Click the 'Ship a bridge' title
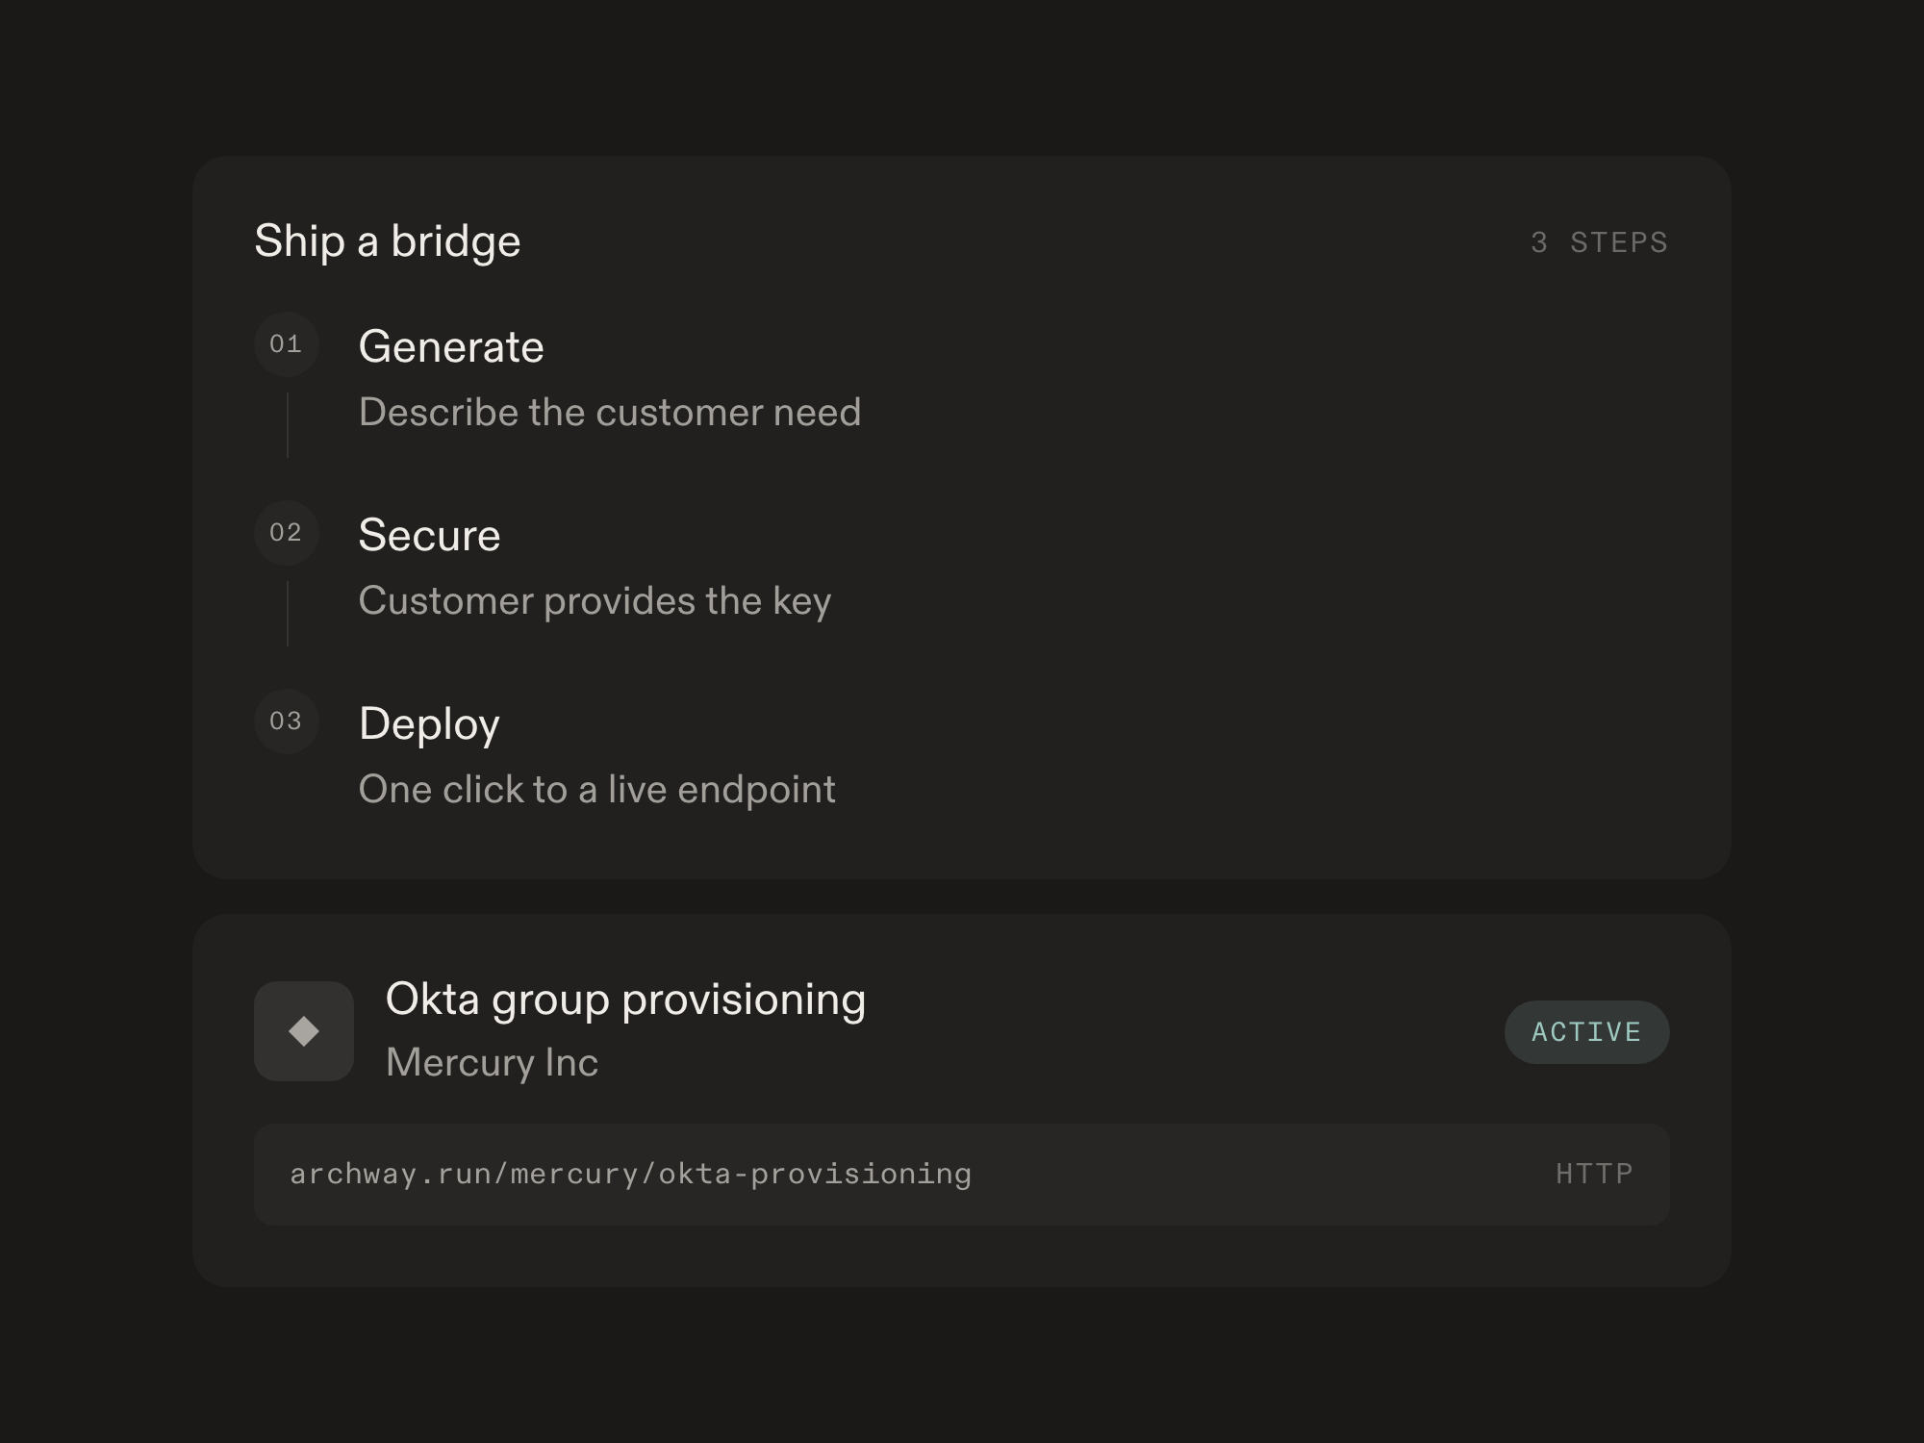Viewport: 1924px width, 1443px height. pyautogui.click(x=388, y=241)
